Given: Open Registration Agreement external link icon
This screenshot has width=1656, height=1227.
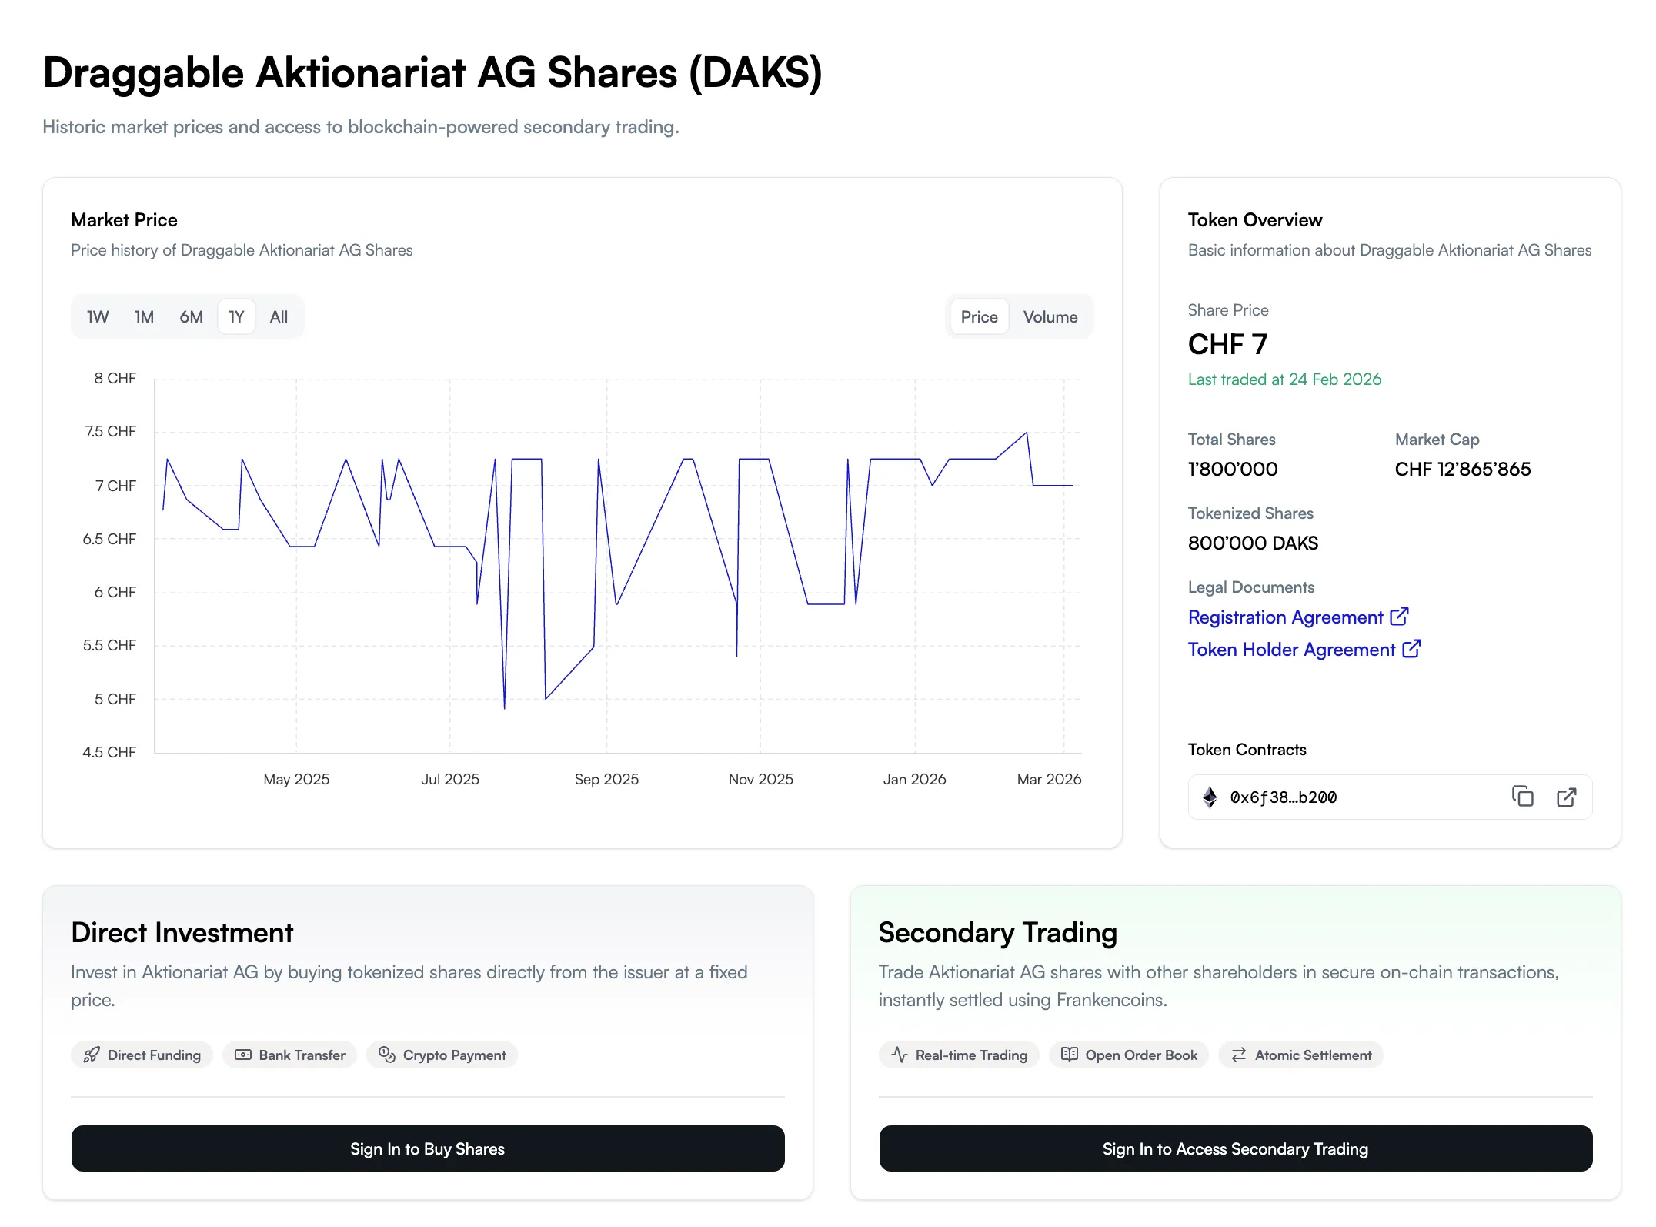Looking at the screenshot, I should click(x=1401, y=617).
